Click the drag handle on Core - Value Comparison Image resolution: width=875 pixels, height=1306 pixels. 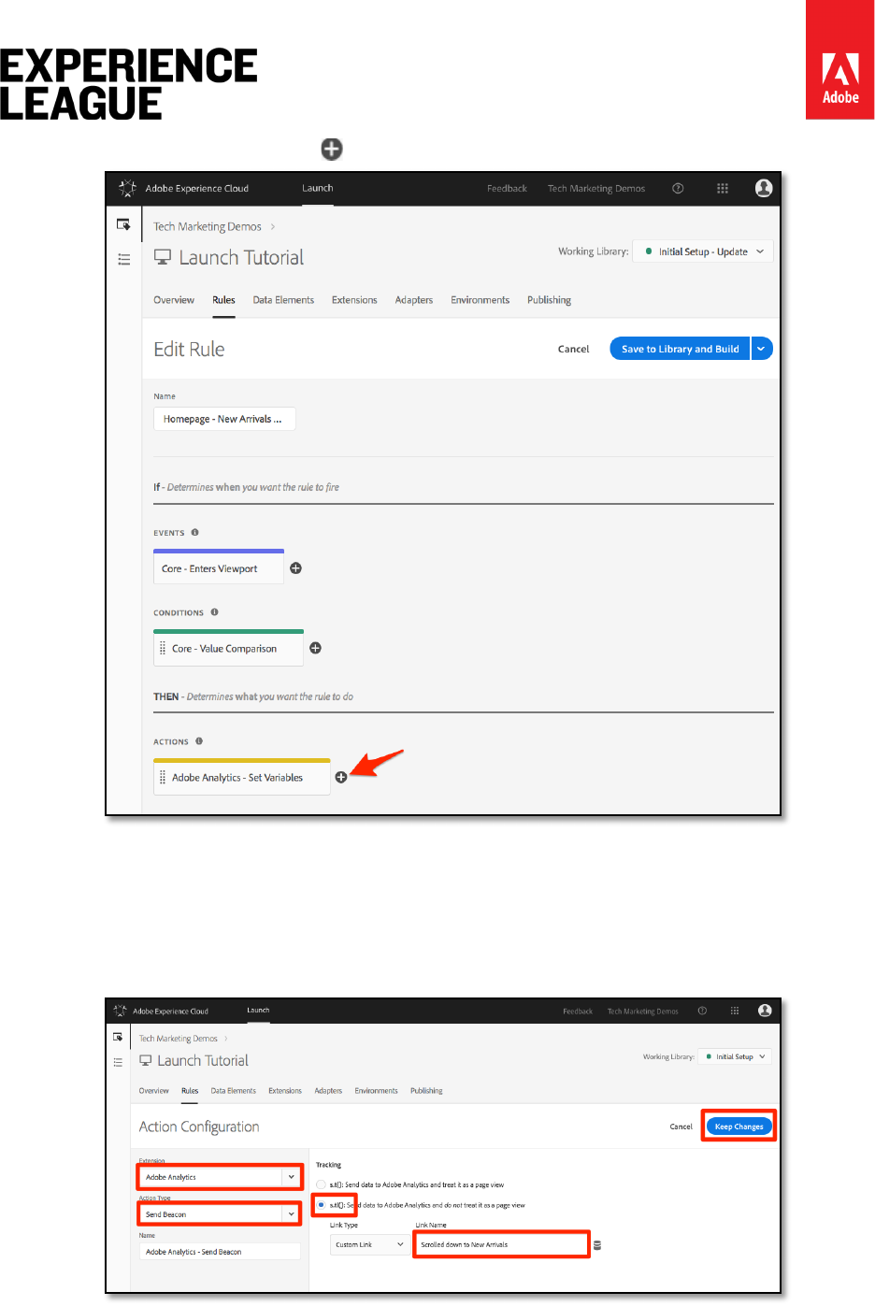pyautogui.click(x=163, y=648)
